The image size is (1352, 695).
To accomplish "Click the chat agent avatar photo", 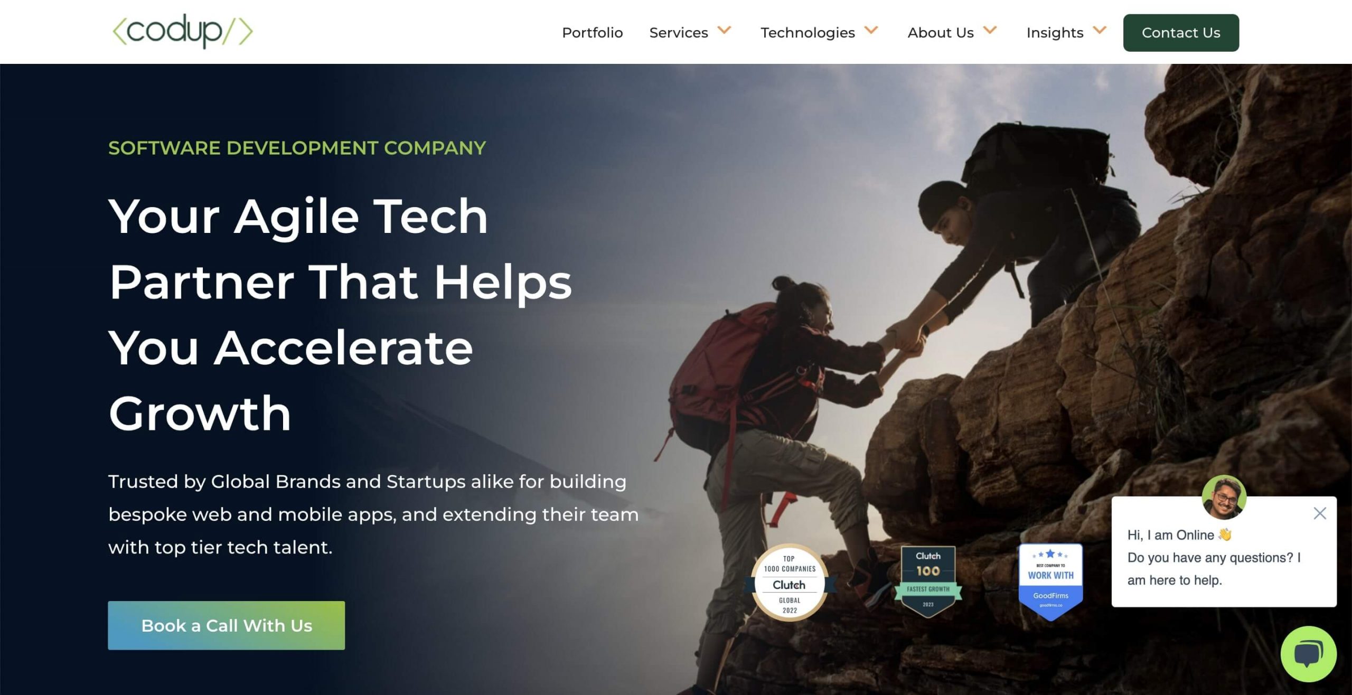I will pos(1224,497).
